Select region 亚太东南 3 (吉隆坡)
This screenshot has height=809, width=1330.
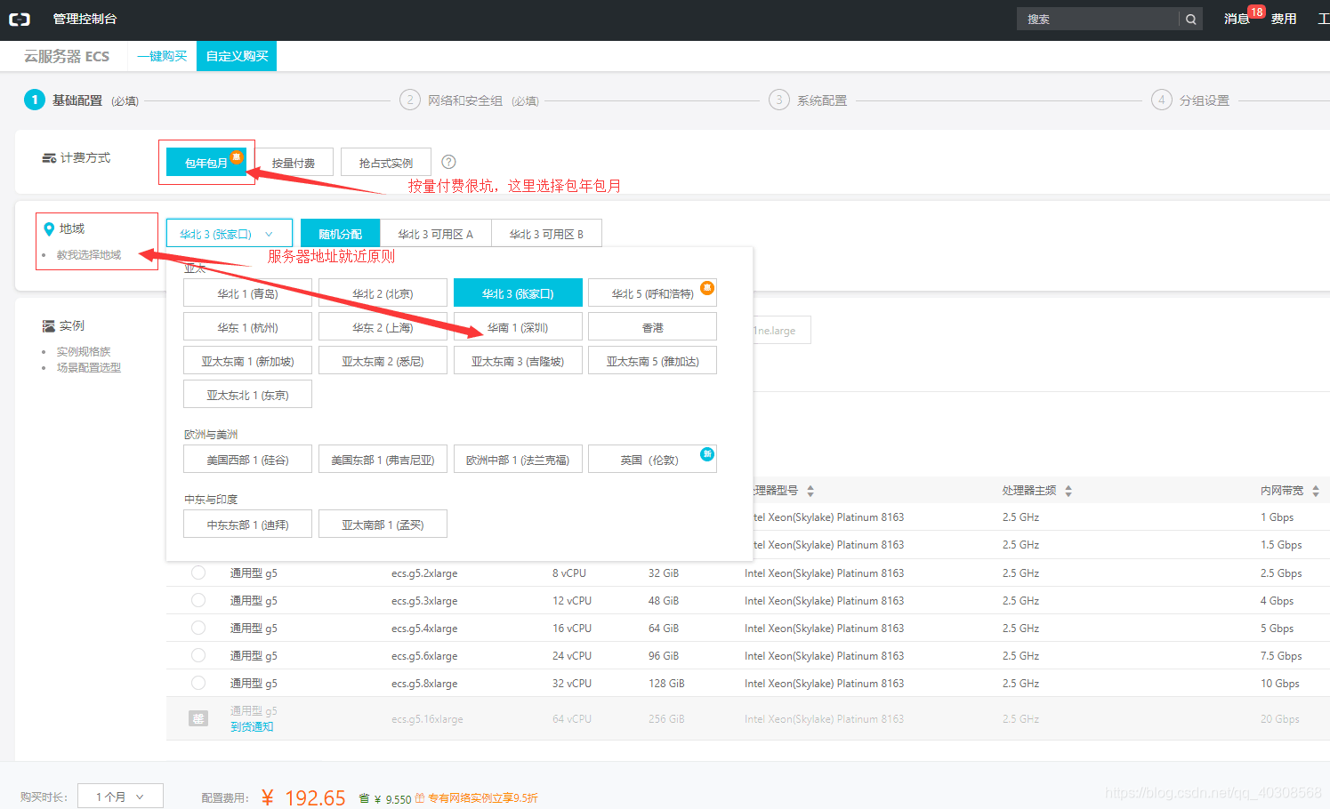pos(518,360)
